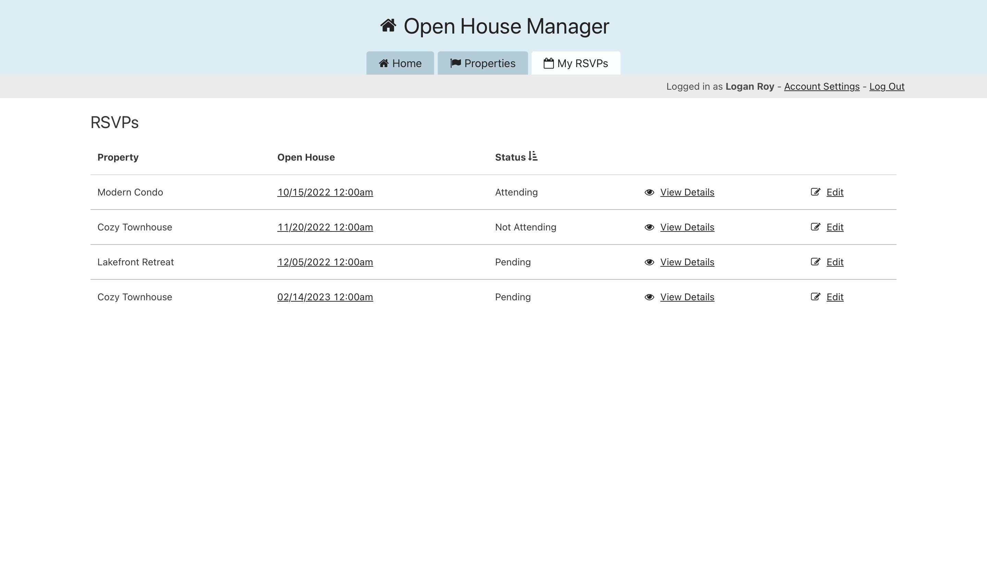Click the eye icon in Lakefront Retreat row

(649, 262)
